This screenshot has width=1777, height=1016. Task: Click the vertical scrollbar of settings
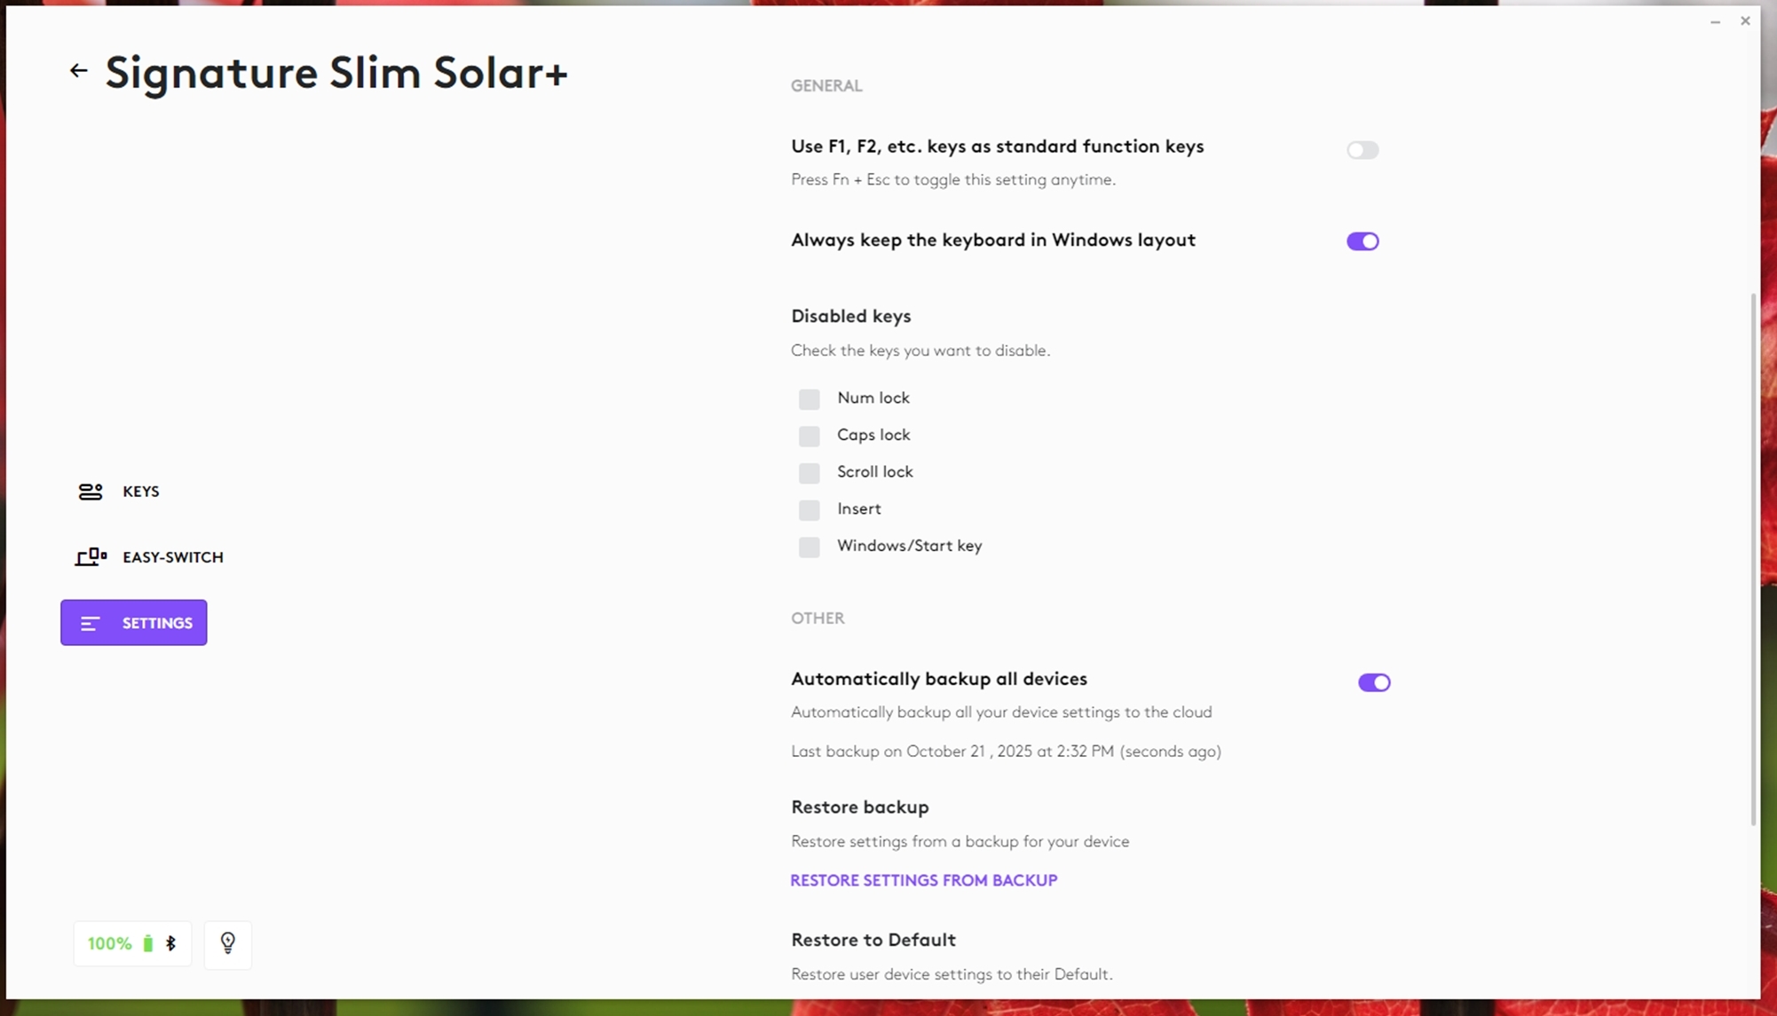tap(1753, 559)
